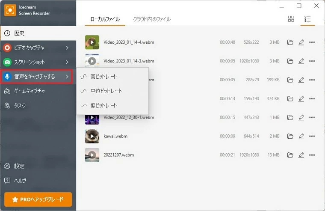Open folder for Video_2023_01_14-4.webm

coord(290,42)
